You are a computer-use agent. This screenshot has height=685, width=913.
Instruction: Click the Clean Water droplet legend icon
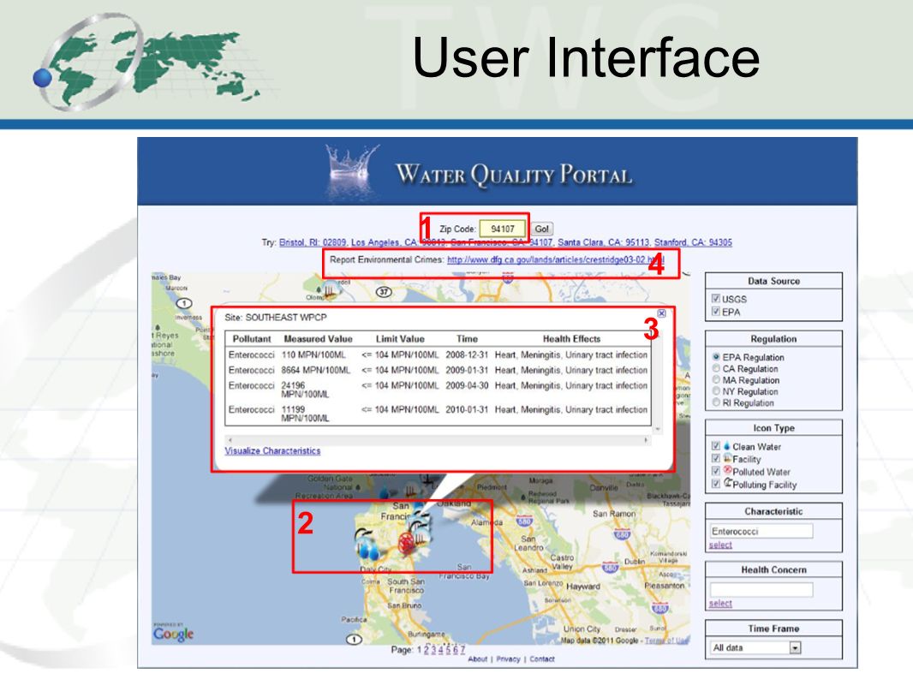pos(726,446)
